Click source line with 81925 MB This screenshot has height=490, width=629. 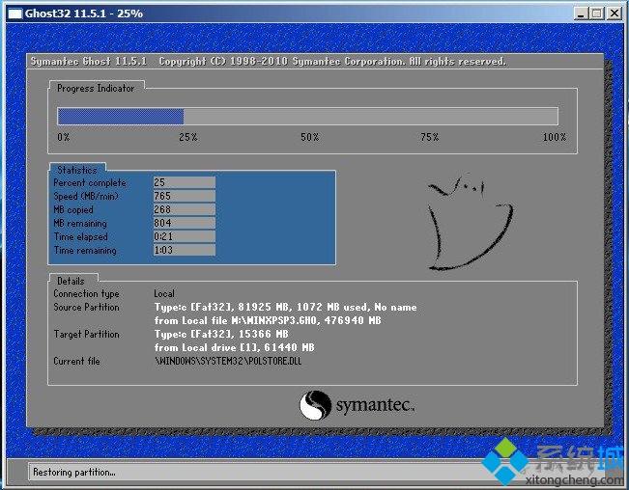tap(286, 307)
